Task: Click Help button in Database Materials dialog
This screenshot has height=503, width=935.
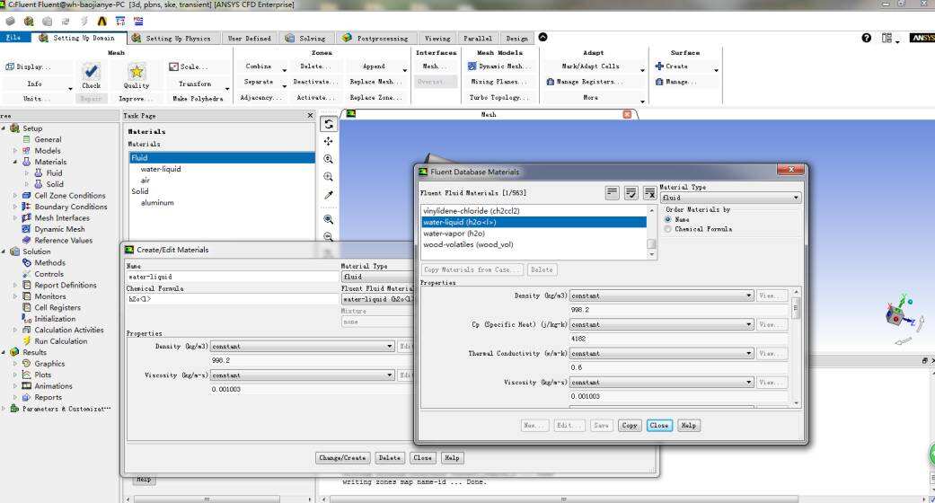Action: coord(689,426)
